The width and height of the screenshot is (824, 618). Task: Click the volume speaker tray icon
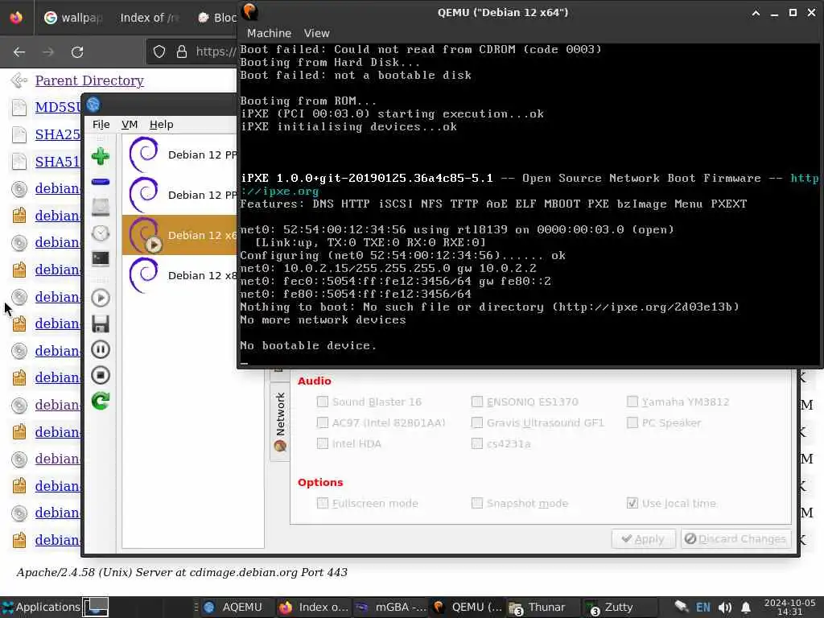(725, 607)
